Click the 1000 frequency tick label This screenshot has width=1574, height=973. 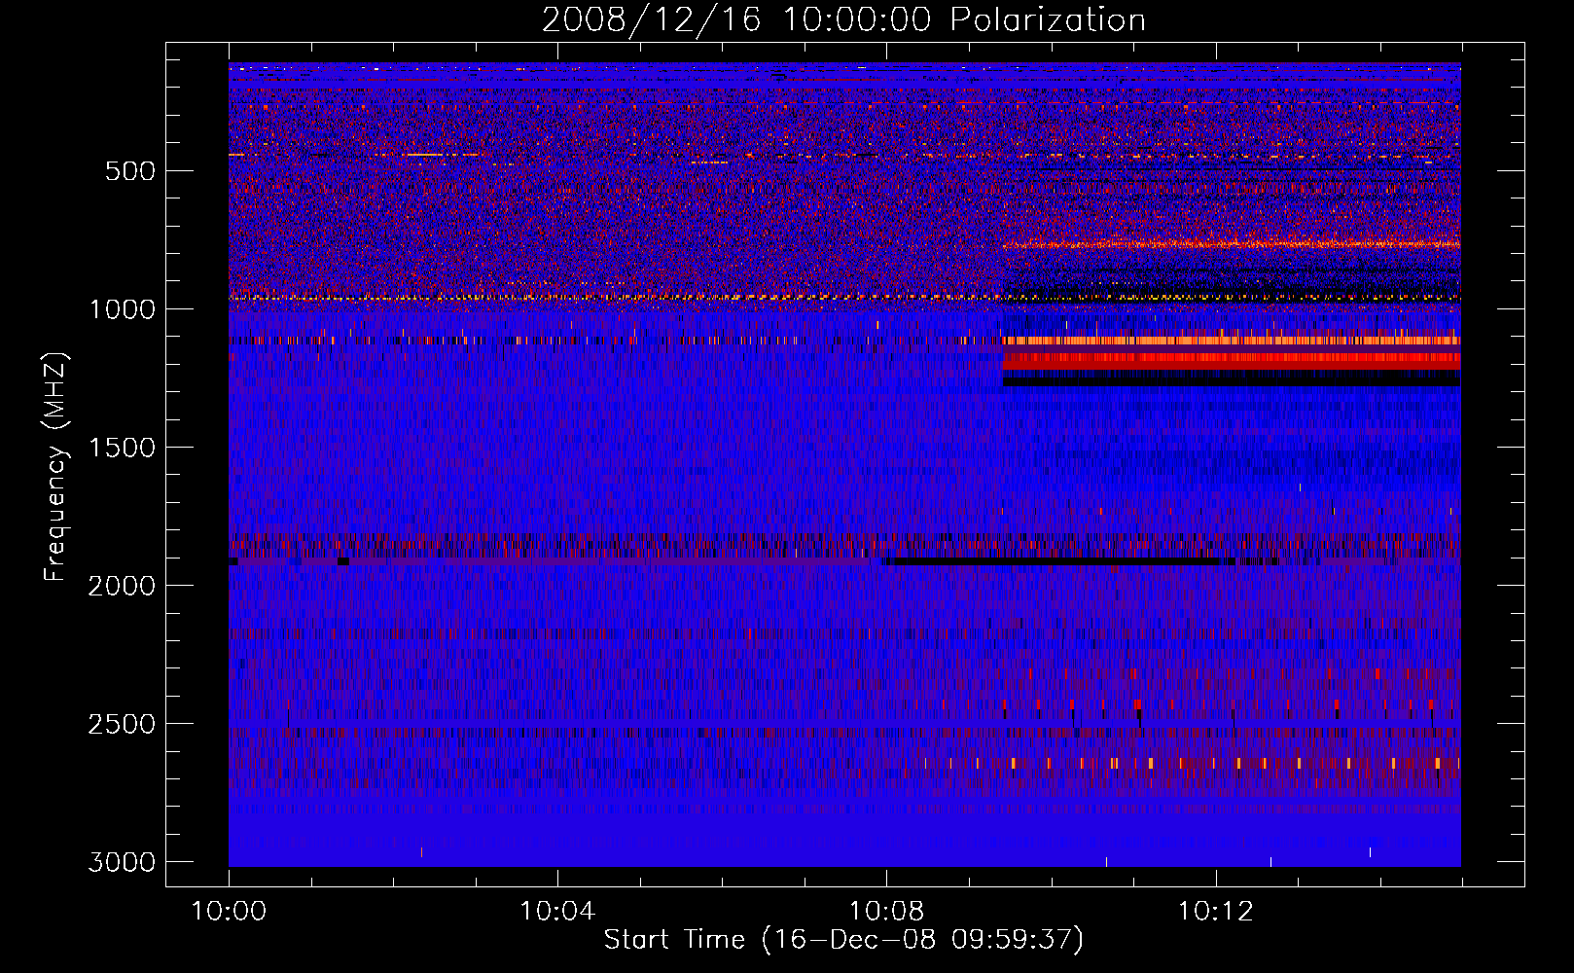click(122, 309)
